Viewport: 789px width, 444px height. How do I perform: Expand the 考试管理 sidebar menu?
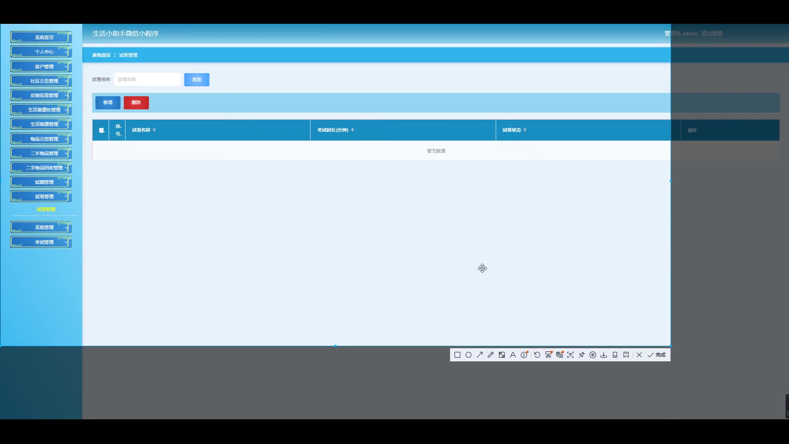(x=41, y=242)
